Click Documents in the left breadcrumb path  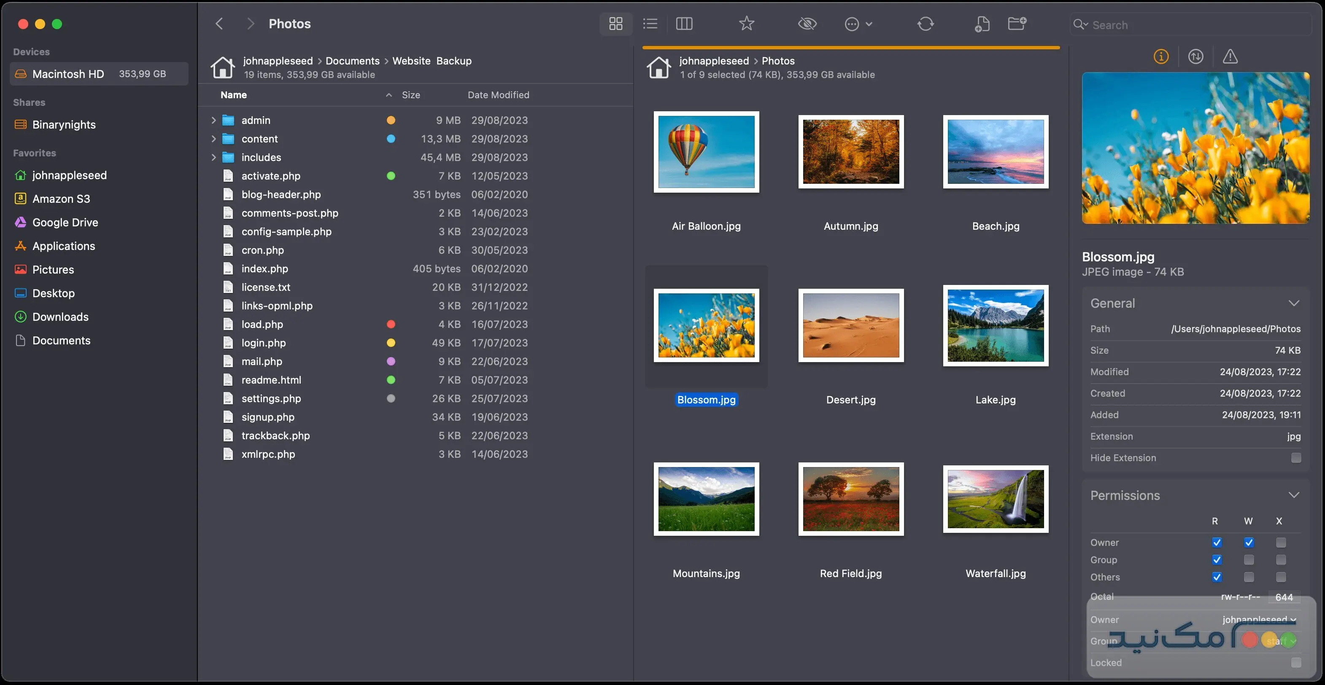click(x=352, y=61)
